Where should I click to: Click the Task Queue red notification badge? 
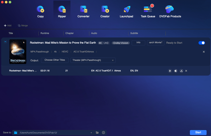(x=152, y=6)
